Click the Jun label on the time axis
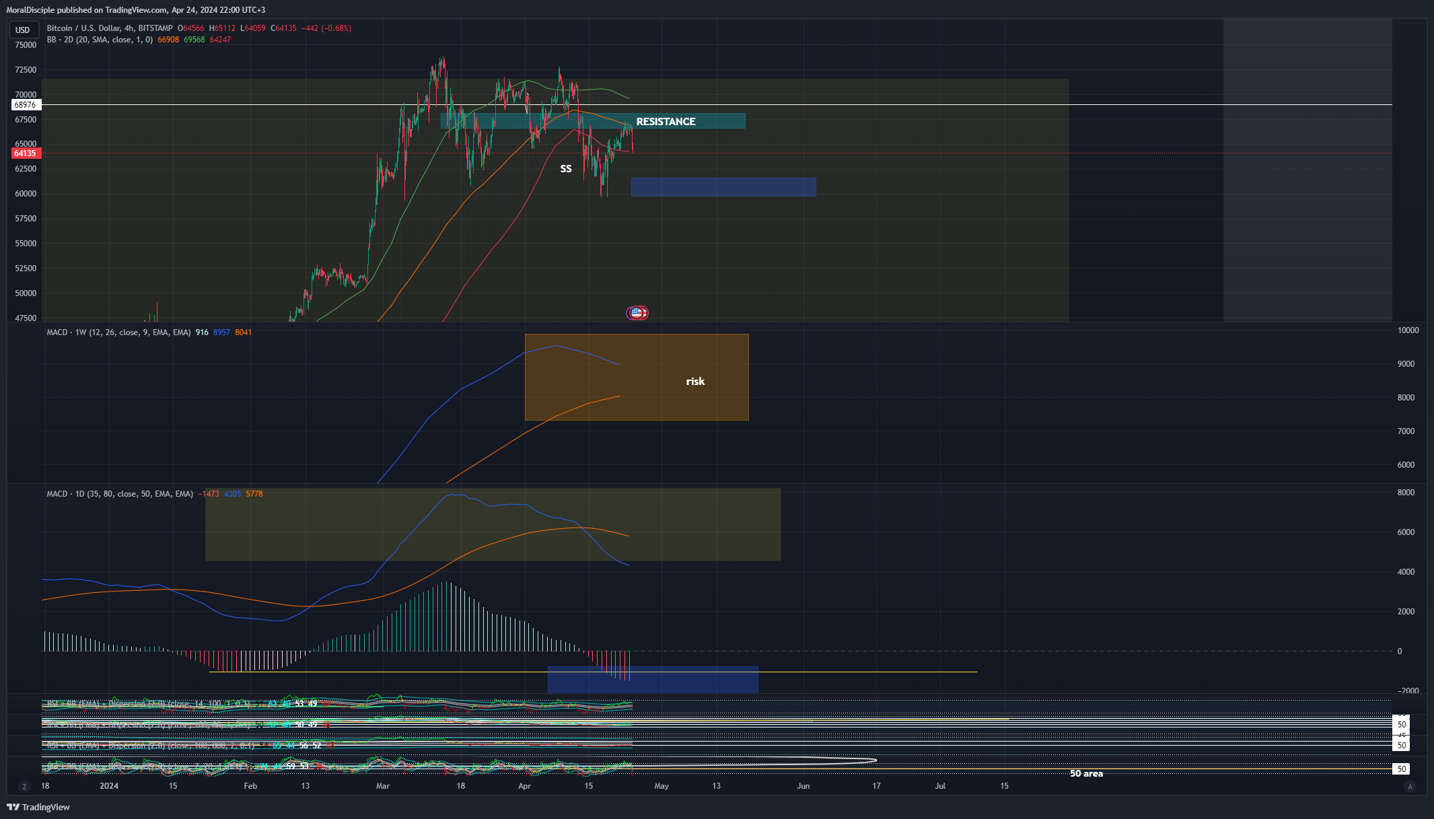 [x=803, y=786]
